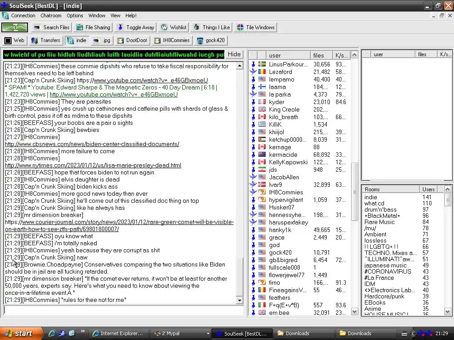Open the Wishlist

click(174, 27)
